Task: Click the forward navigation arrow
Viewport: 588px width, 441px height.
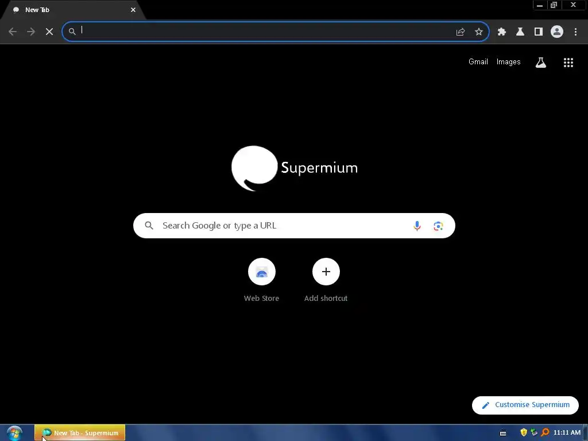Action: [x=31, y=32]
